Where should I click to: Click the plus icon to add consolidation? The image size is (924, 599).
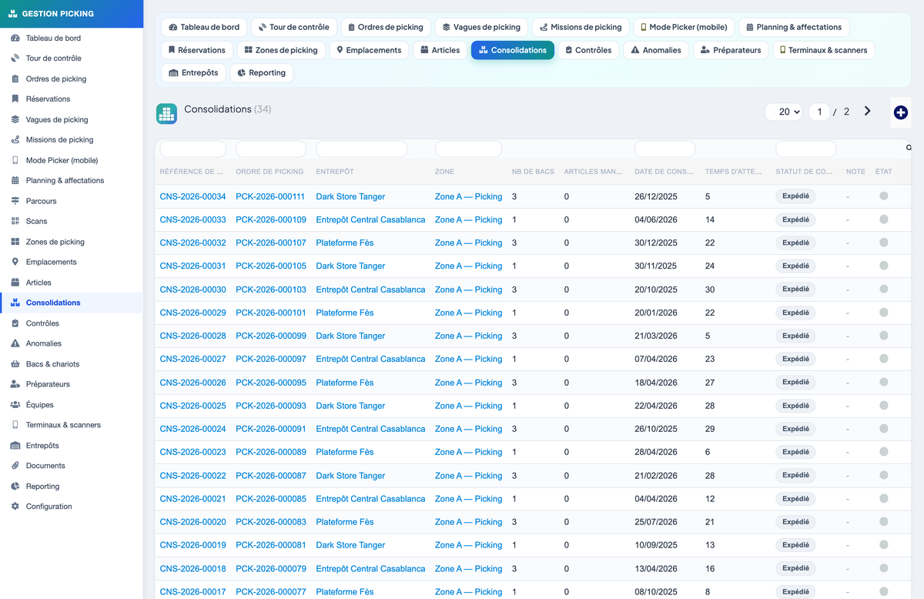click(x=900, y=112)
